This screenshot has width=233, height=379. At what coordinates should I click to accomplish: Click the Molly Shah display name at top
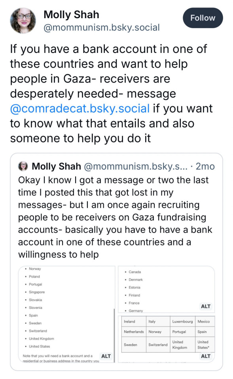coord(71,15)
